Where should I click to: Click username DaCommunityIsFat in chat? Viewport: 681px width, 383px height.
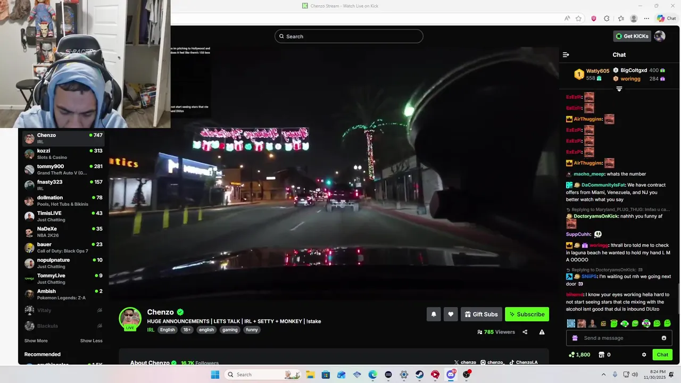pos(603,185)
